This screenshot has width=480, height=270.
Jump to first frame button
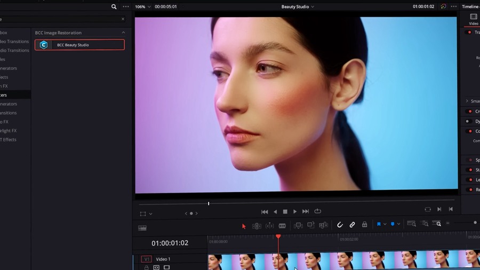pos(265,211)
